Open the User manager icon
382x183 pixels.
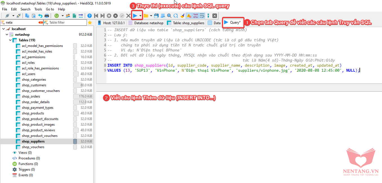point(68,16)
